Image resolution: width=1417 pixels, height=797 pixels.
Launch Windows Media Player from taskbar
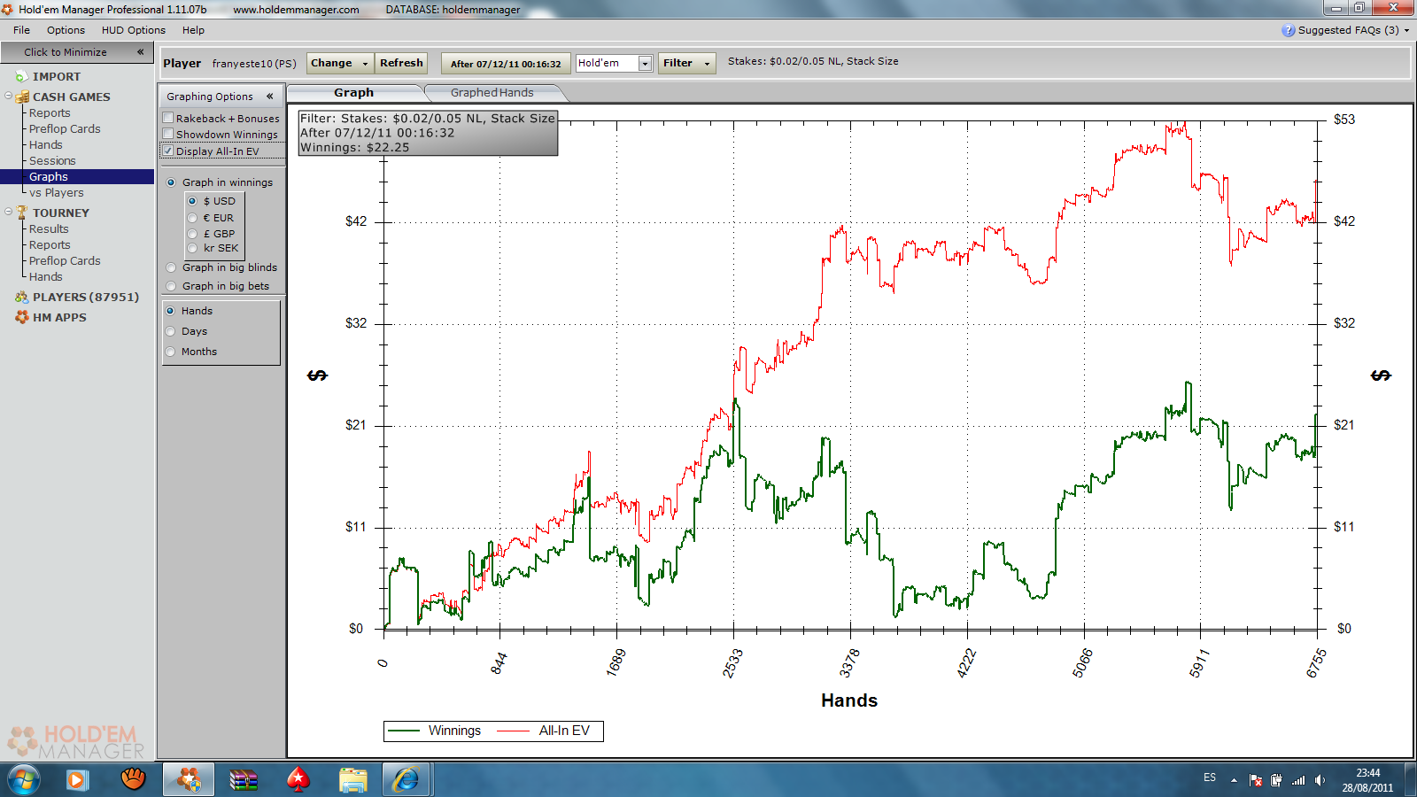(78, 780)
